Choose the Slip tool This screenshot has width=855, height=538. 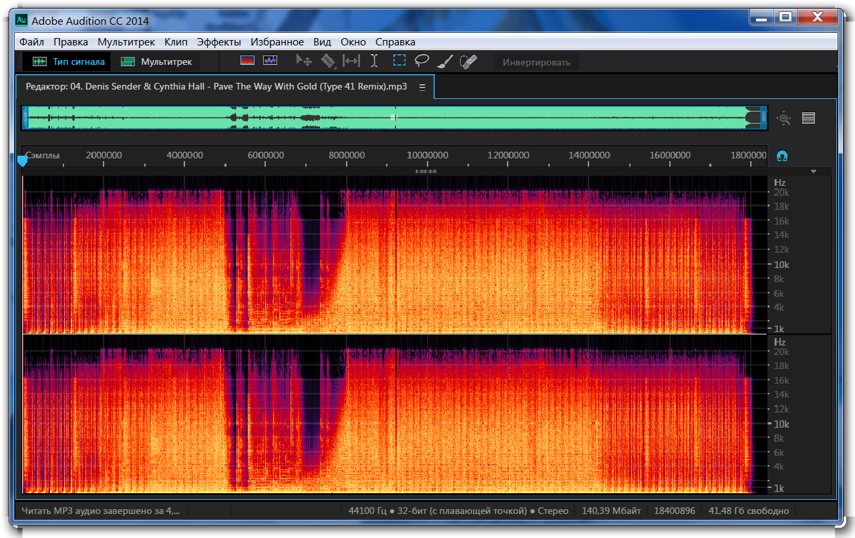[351, 61]
